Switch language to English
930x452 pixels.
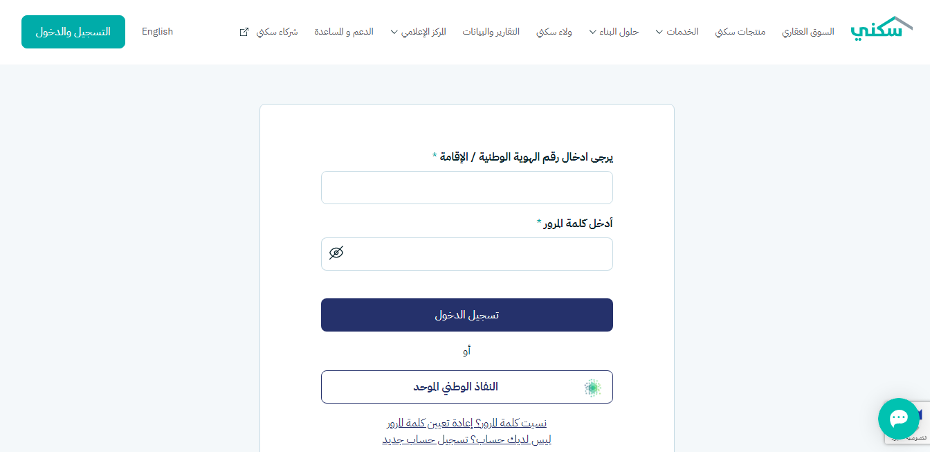tap(157, 32)
